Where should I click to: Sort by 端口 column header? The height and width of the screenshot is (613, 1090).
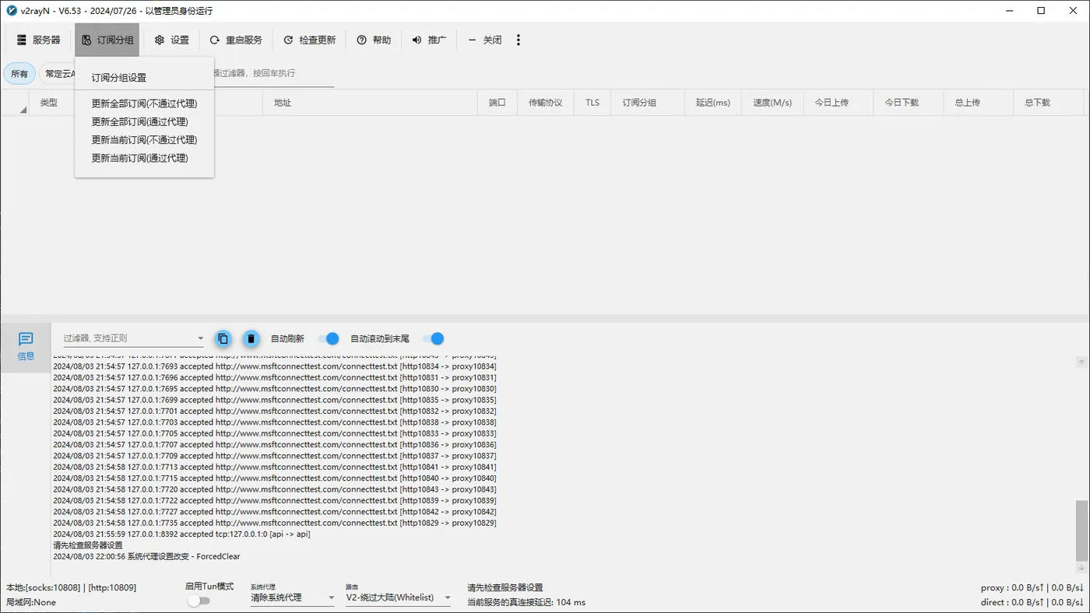point(498,103)
